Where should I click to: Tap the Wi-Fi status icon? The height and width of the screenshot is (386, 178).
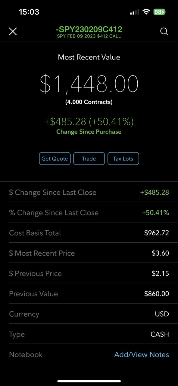click(x=146, y=12)
